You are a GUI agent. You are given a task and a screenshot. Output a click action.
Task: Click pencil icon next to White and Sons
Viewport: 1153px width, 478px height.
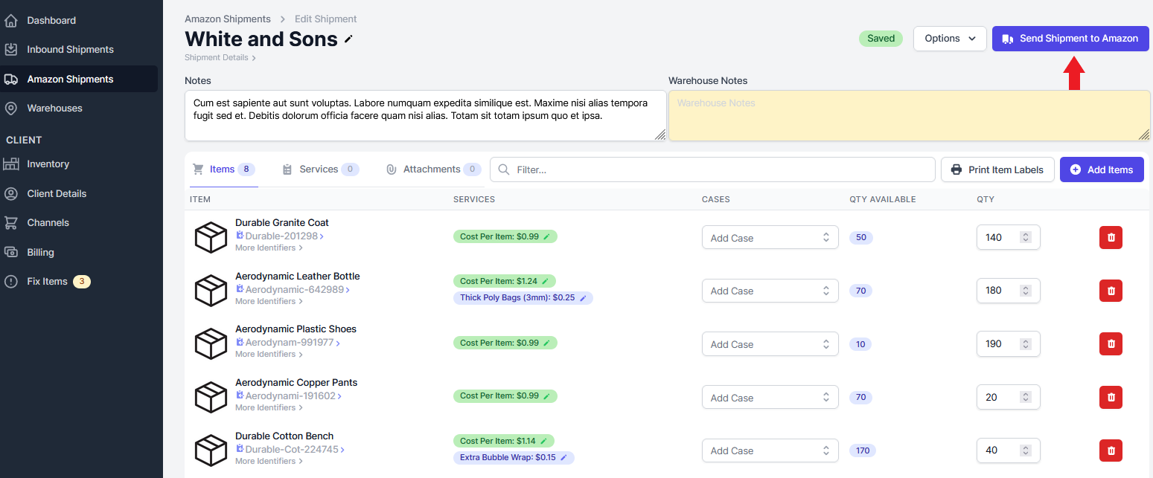348,39
